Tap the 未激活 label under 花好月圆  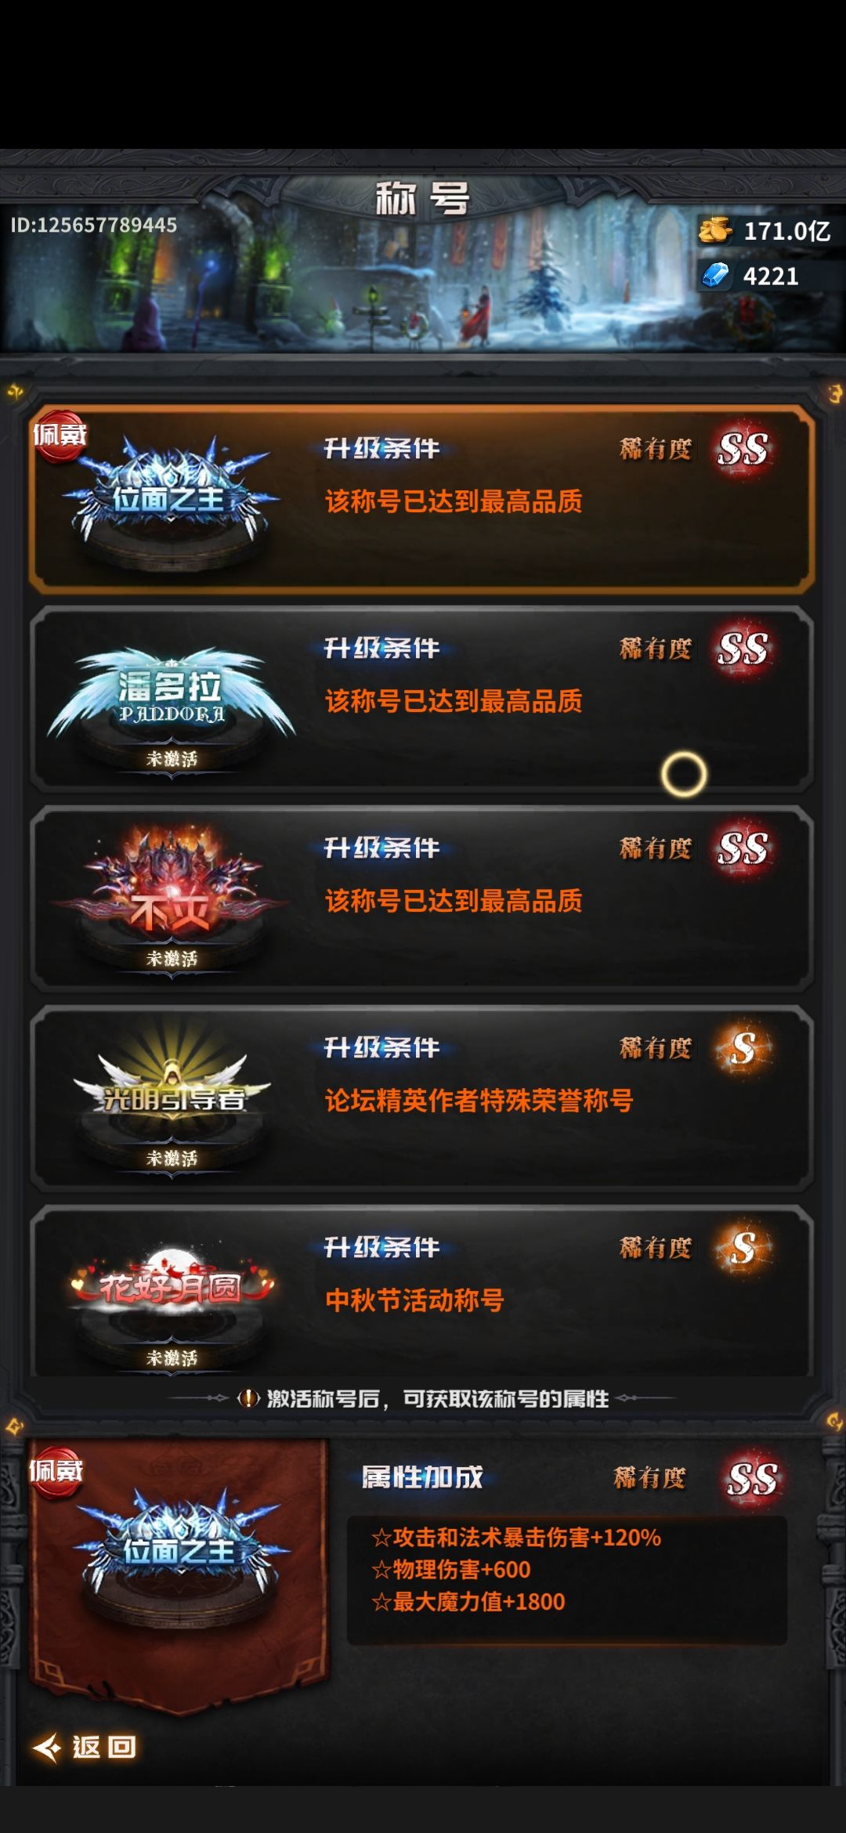(172, 1358)
